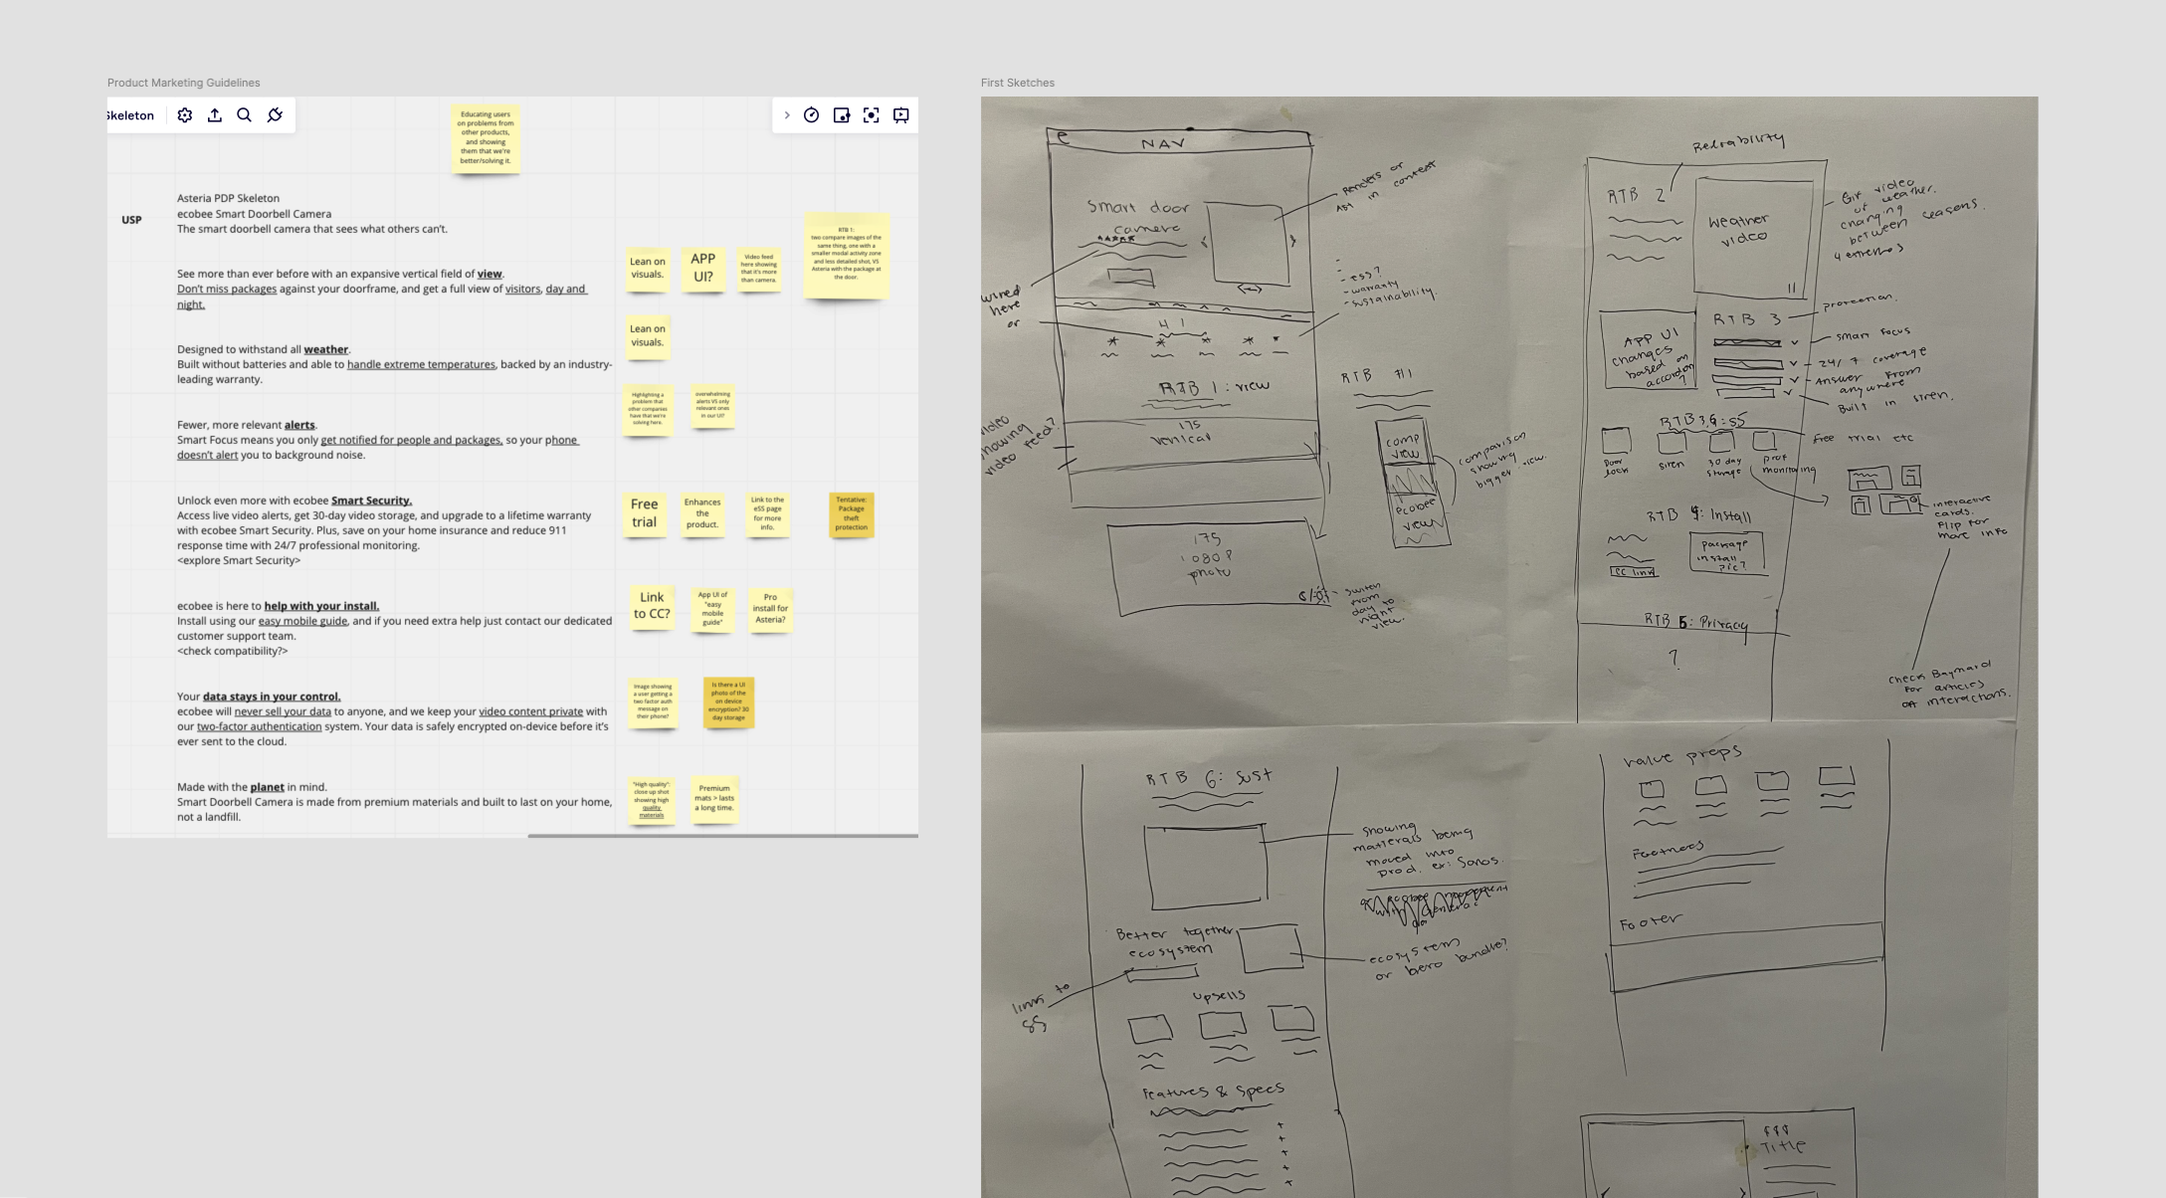Image resolution: width=2166 pixels, height=1198 pixels.
Task: Select the "Video feed here showing" sticky note
Action: pos(758,269)
